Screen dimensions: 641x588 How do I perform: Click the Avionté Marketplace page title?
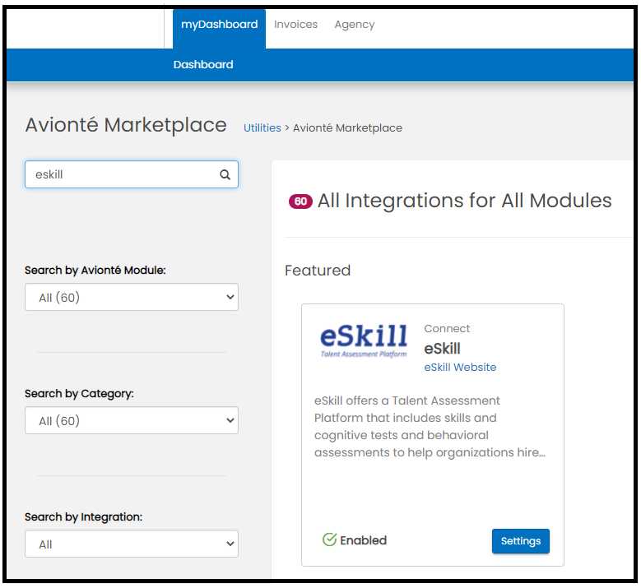126,125
